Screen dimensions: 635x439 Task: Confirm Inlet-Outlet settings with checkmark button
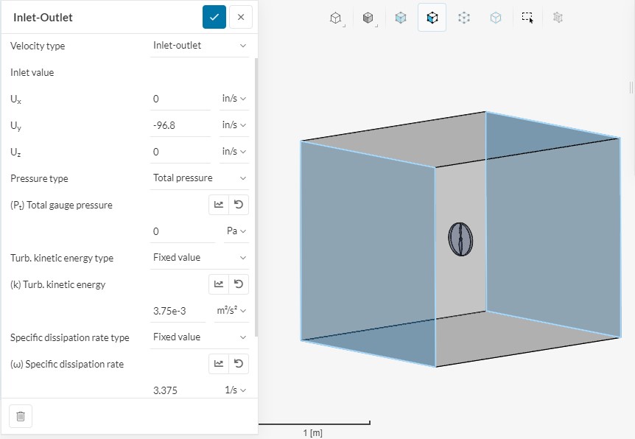[x=214, y=17]
